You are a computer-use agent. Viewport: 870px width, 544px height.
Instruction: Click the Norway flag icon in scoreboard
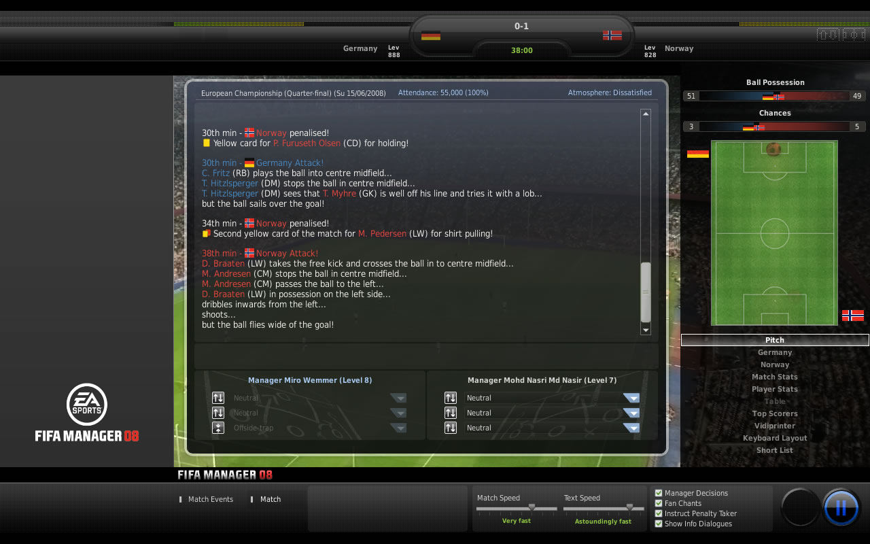[x=612, y=35]
